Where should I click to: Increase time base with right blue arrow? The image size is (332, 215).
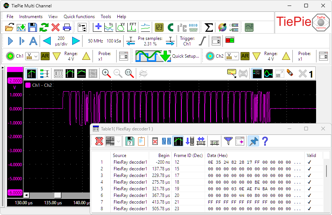[76, 41]
